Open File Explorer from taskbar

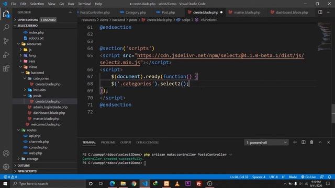(x=123, y=183)
